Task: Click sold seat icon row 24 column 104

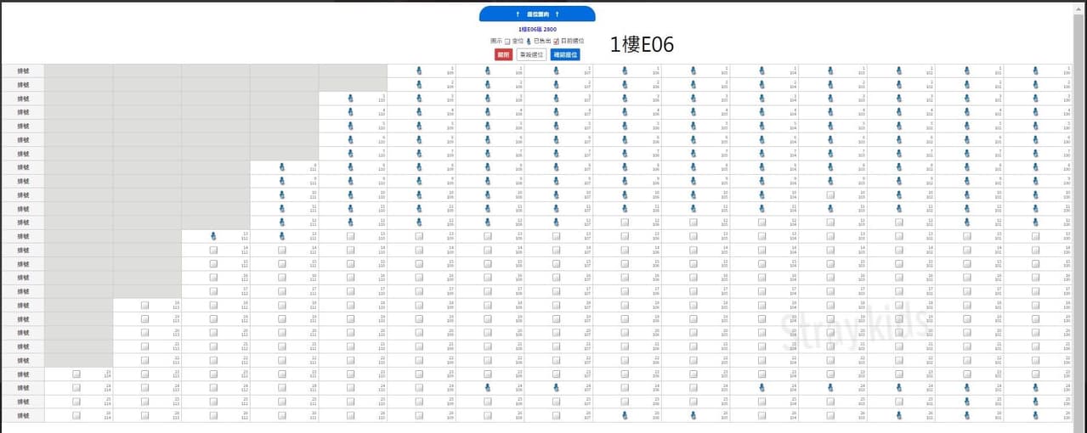Action: pyautogui.click(x=761, y=387)
